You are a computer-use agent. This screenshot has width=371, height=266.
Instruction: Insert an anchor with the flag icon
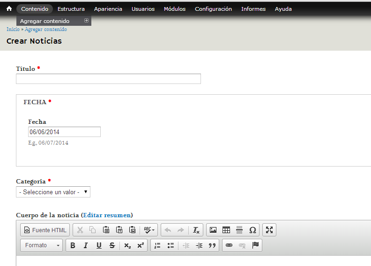tap(255, 245)
